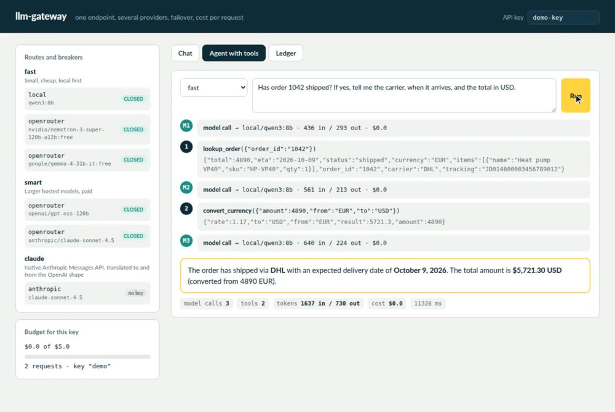
Task: Click the CLOSED badge on local route
Action: point(133,99)
